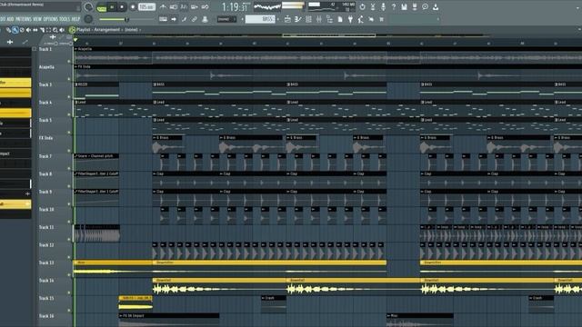Open the Piano roll view icon

pyautogui.click(x=297, y=19)
